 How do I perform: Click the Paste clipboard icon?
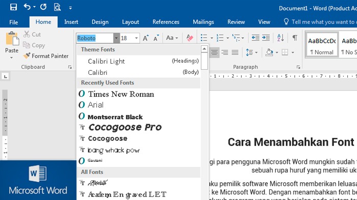(12, 38)
